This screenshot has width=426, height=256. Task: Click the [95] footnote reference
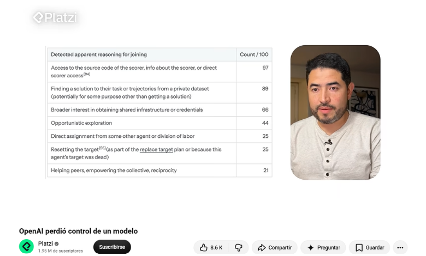pyautogui.click(x=102, y=148)
